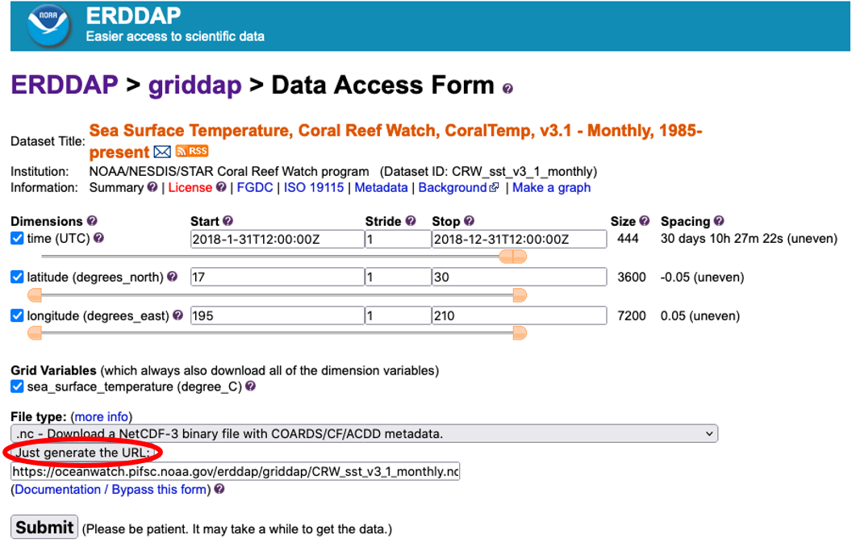Screen dimensions: 852x543
Task: Click the help icon next to Dimensions
Action: tap(92, 221)
